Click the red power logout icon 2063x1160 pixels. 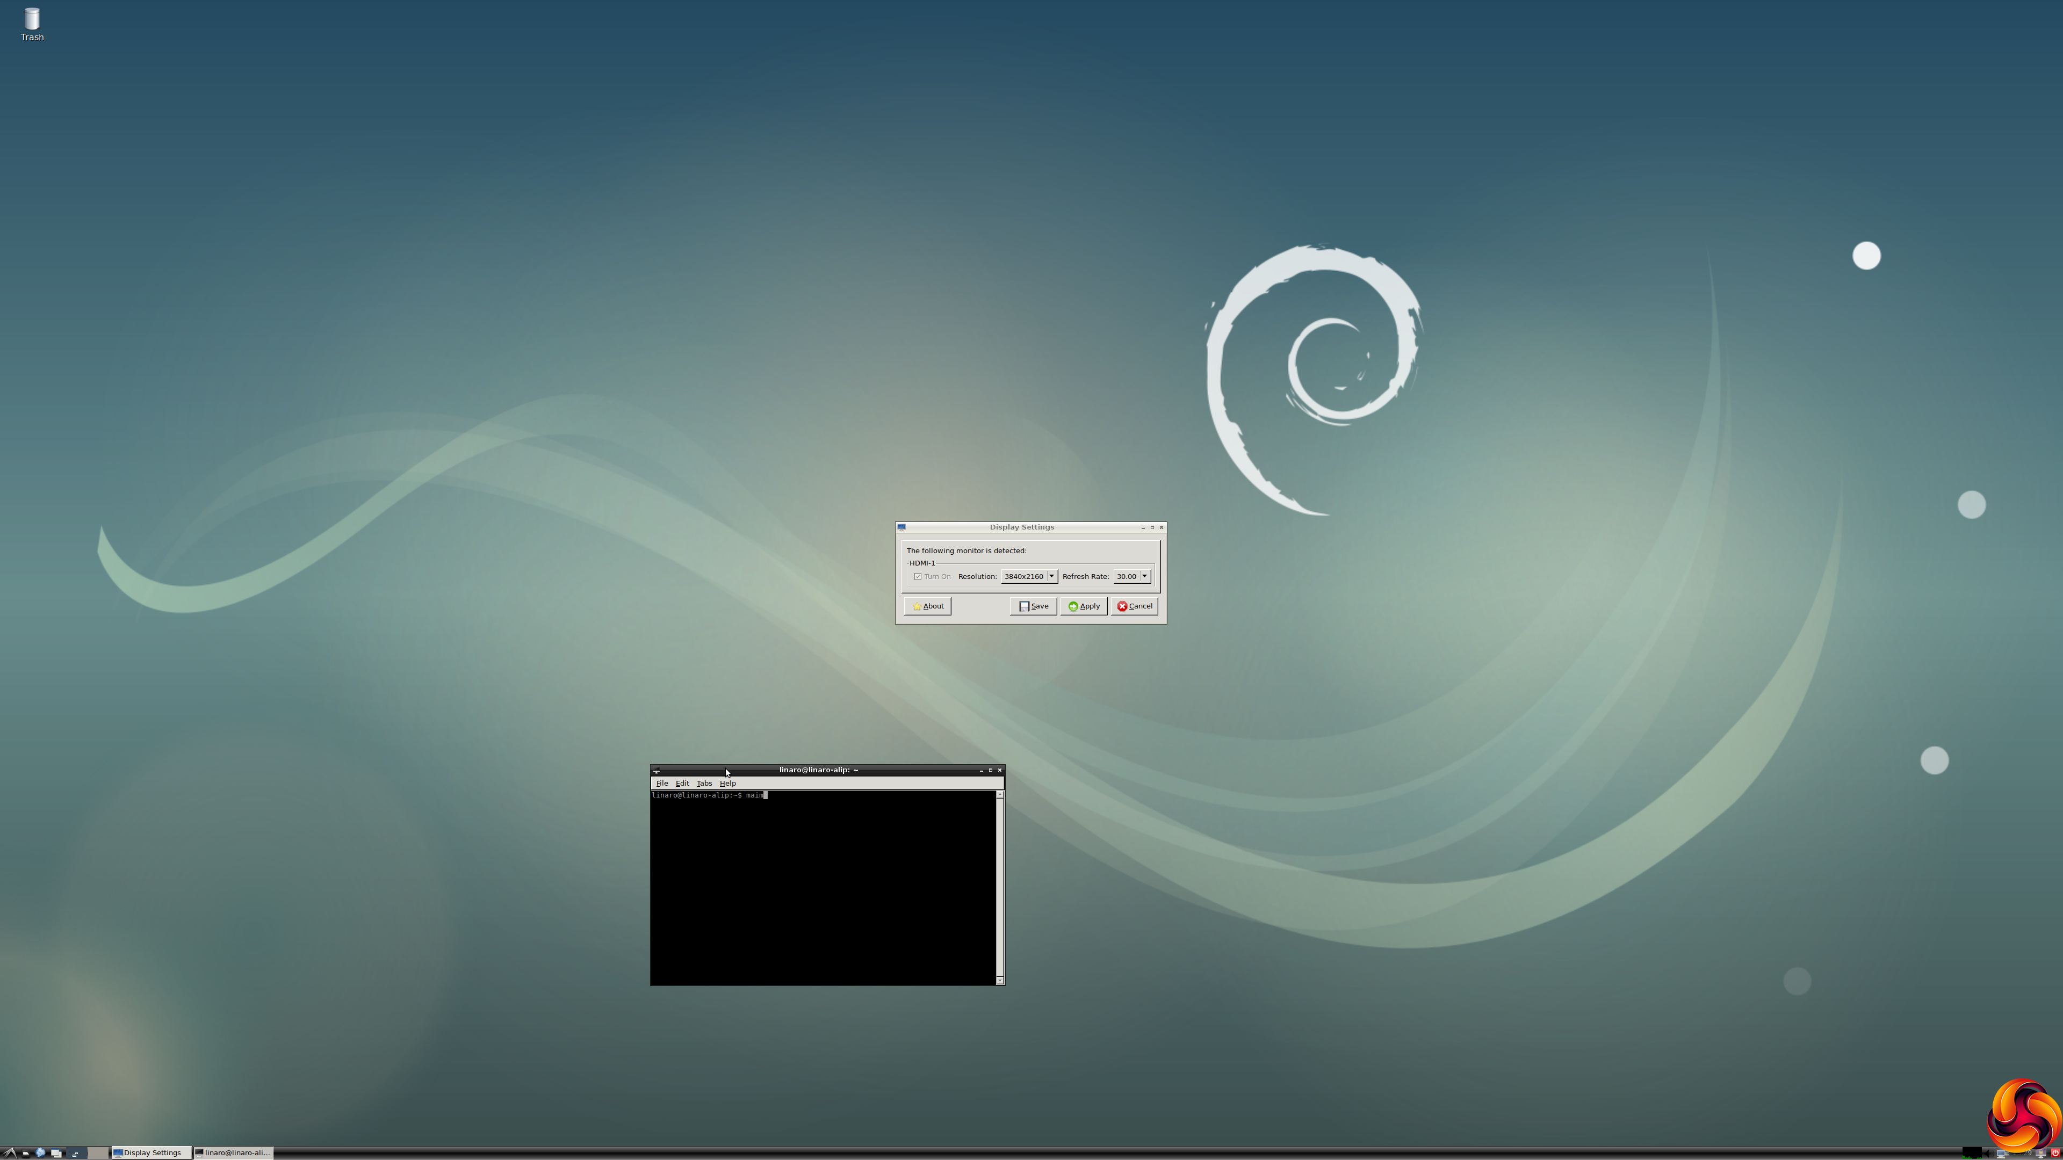(x=2055, y=1154)
